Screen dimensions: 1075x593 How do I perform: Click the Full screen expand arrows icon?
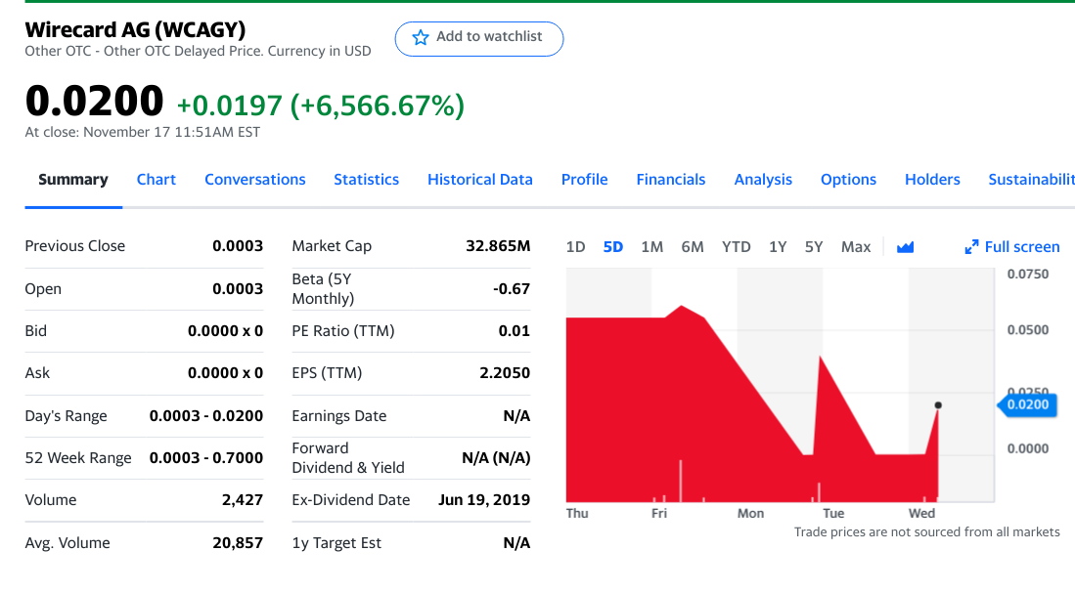tap(971, 247)
